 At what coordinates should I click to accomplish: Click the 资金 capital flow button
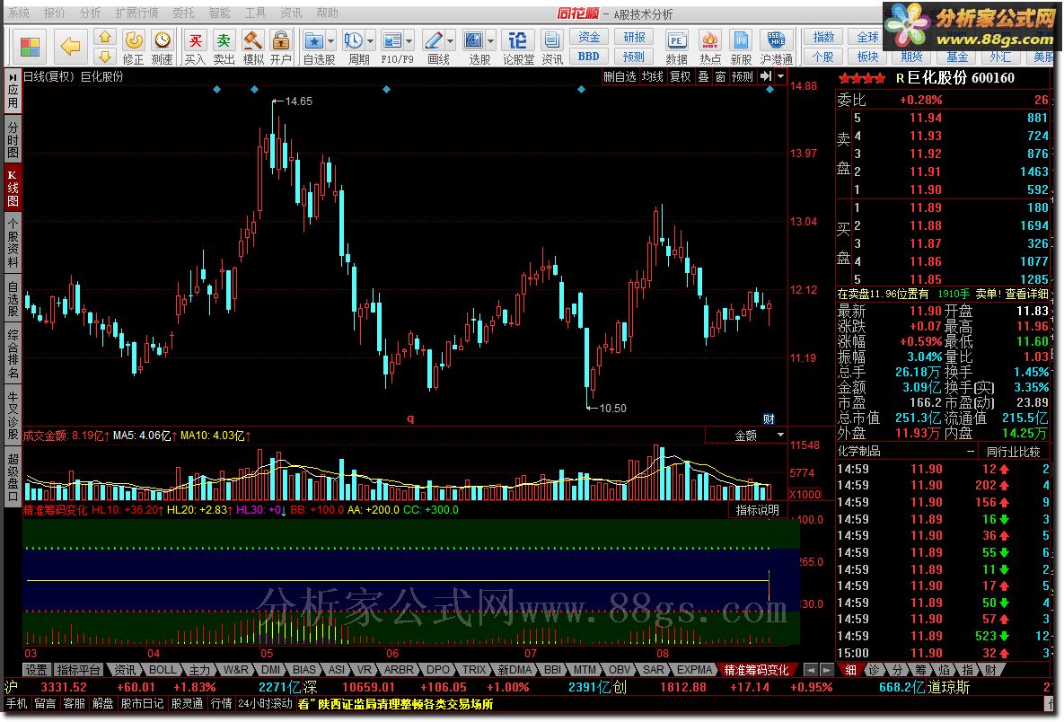tap(588, 37)
